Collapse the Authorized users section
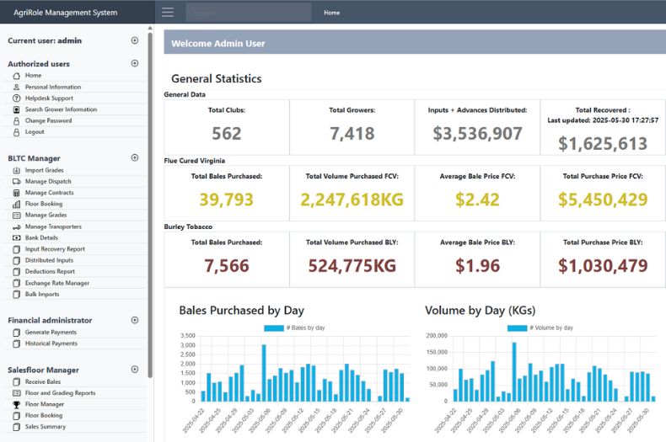The image size is (666, 442). click(135, 63)
